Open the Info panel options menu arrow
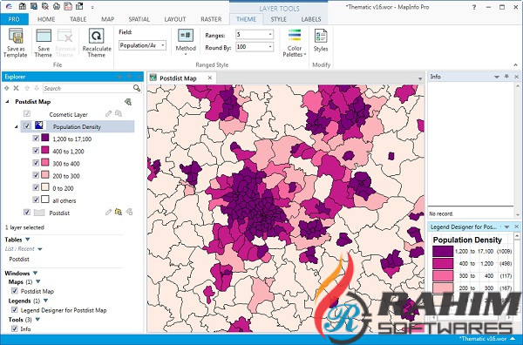Screen dimensions: 523x345 (x=497, y=77)
